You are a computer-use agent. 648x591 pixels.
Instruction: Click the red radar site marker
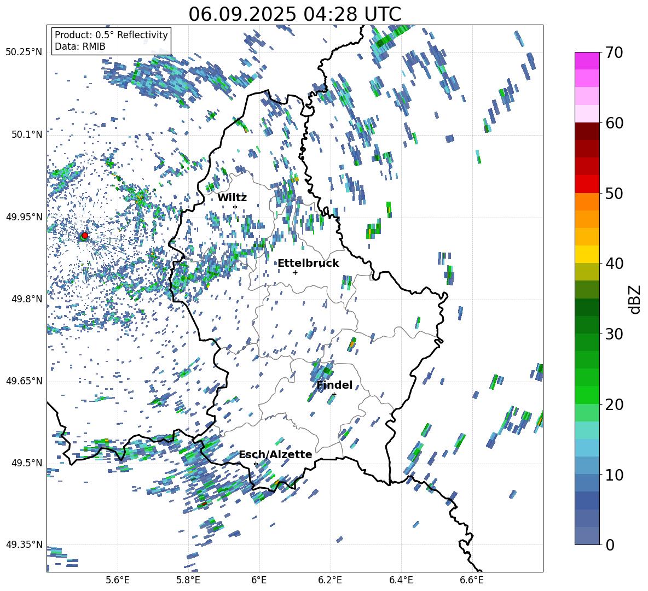point(85,235)
